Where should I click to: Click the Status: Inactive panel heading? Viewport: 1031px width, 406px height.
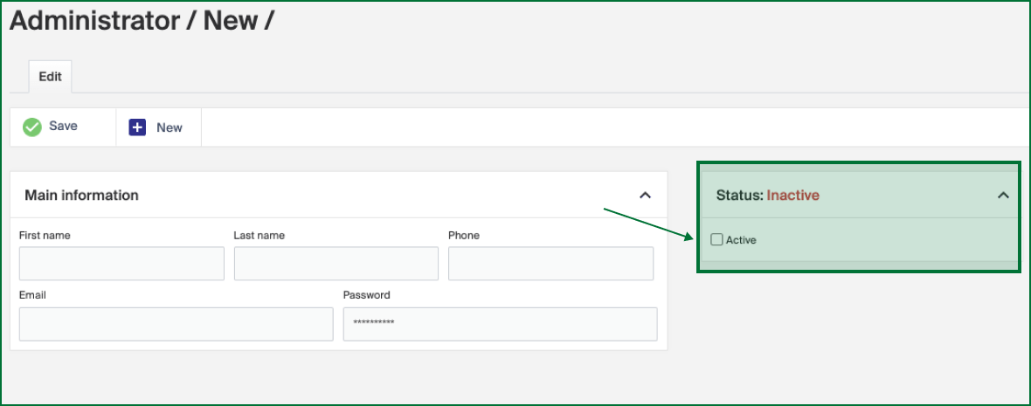(767, 196)
